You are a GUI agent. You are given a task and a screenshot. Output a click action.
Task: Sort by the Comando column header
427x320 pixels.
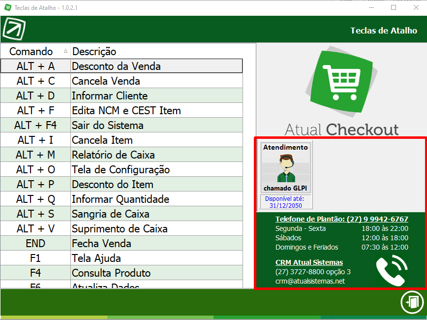pyautogui.click(x=35, y=51)
